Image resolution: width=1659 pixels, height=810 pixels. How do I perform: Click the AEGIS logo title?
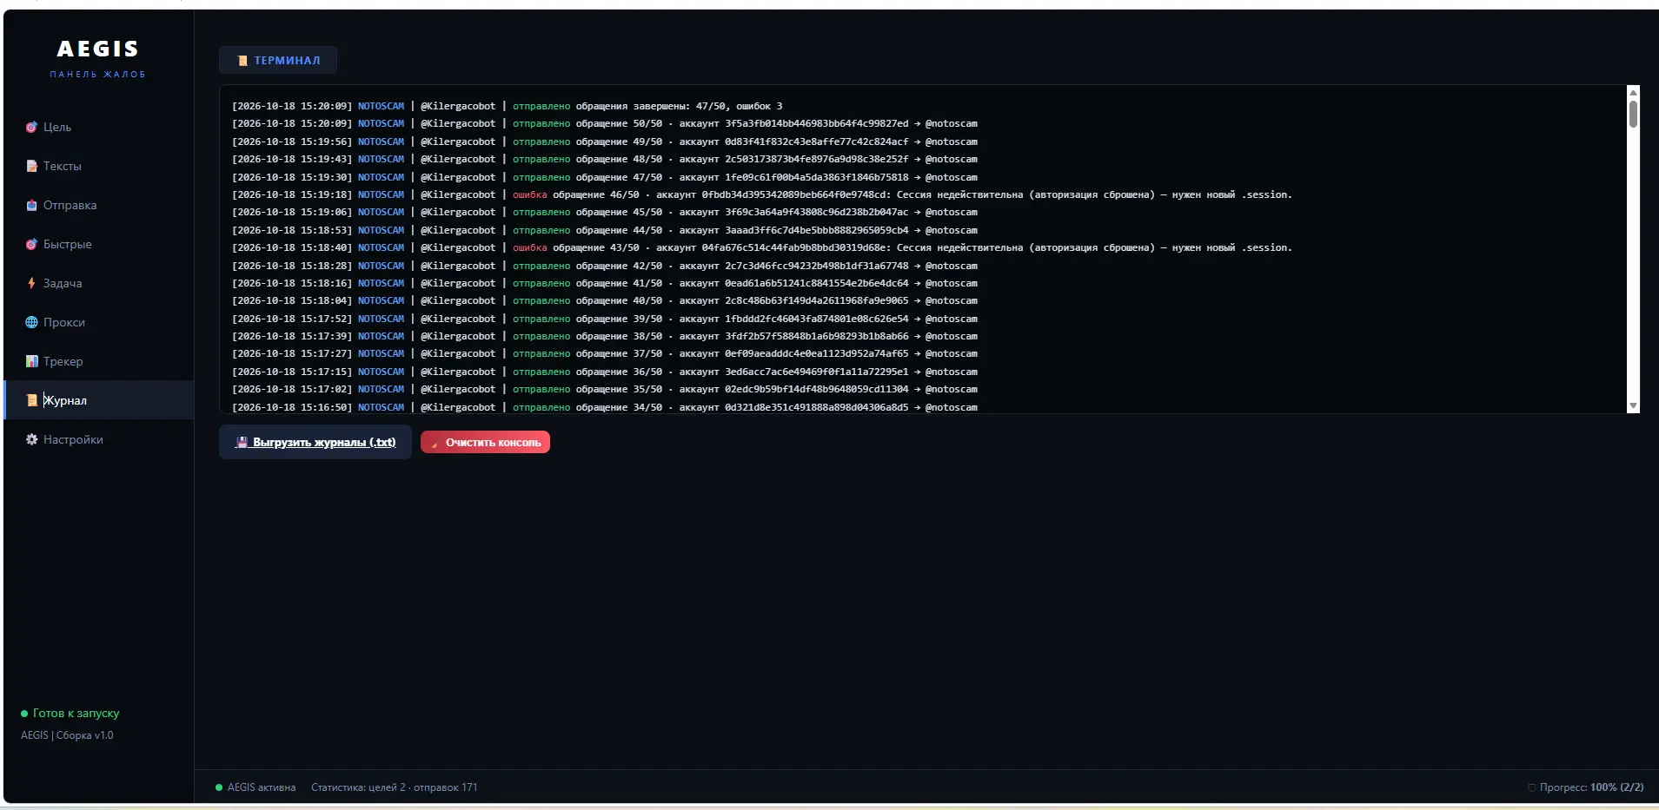pos(98,49)
